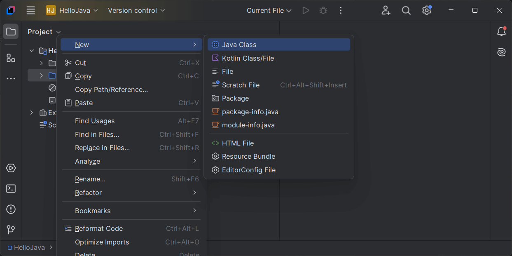Click the Scratch File icon
Screen dimensions: 512x256
click(x=215, y=85)
